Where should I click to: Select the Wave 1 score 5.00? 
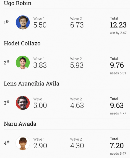click(40, 105)
